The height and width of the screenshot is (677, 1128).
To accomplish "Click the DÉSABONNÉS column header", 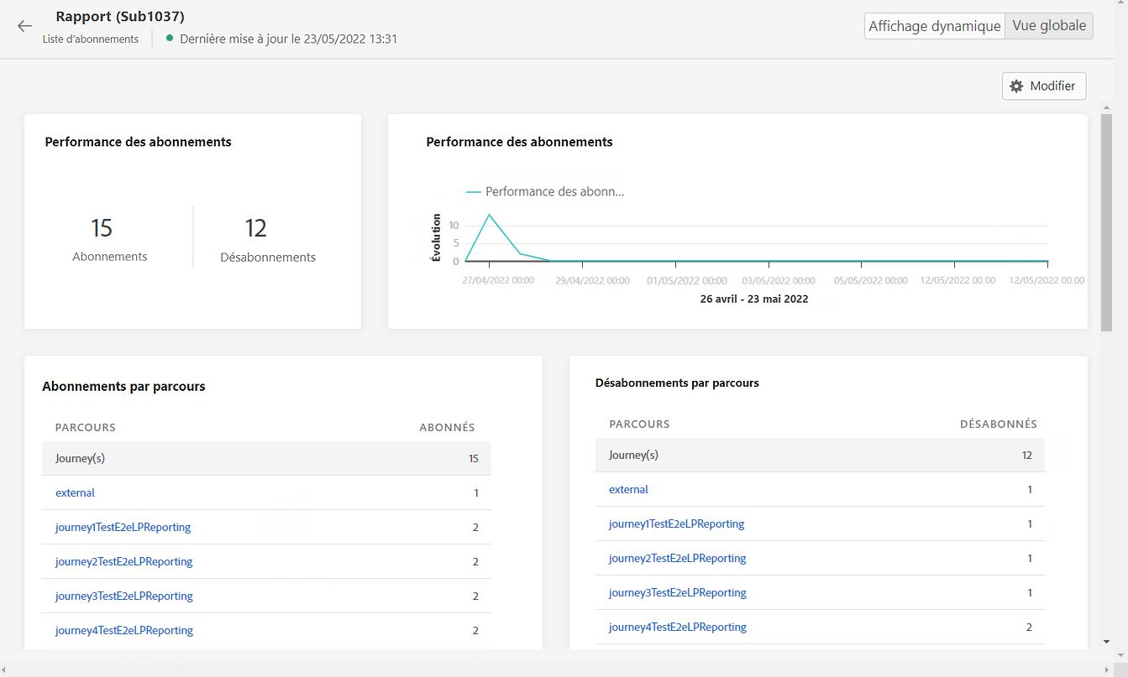I will [x=999, y=424].
